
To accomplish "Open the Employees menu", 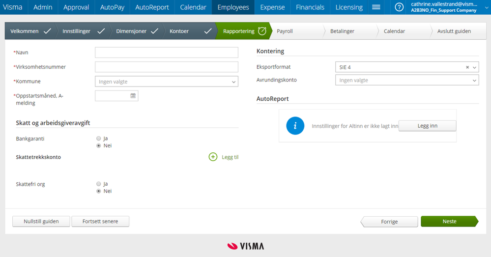I will click(x=233, y=7).
